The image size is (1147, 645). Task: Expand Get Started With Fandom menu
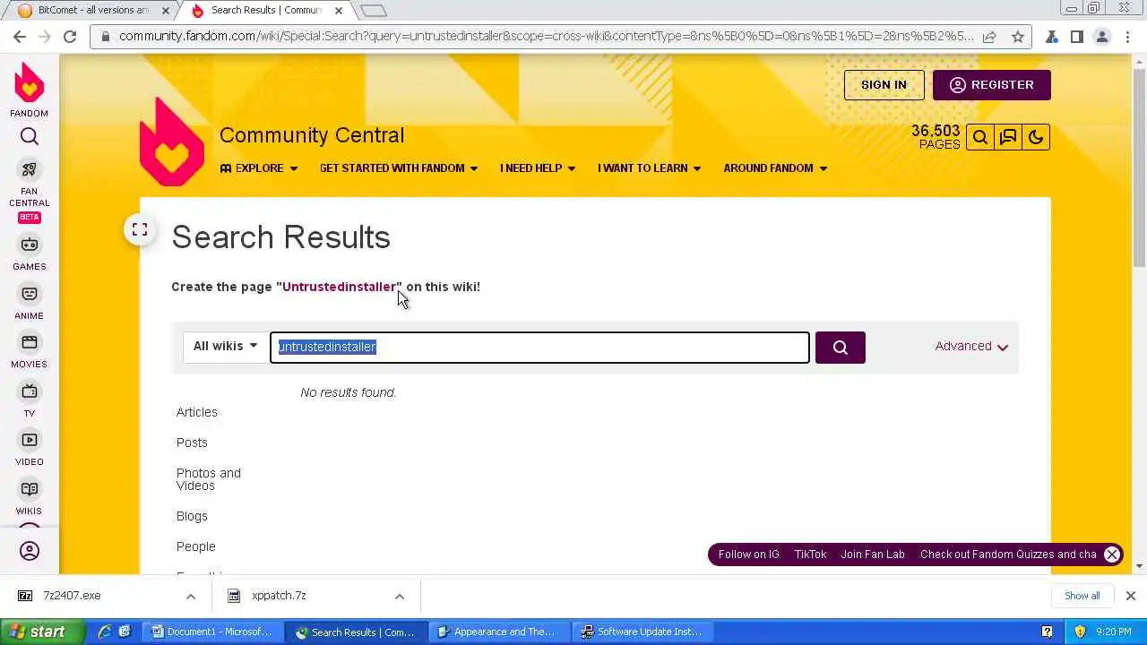click(x=399, y=168)
